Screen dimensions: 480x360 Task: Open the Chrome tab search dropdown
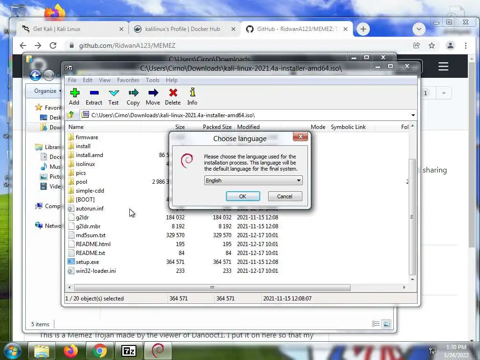419,29
